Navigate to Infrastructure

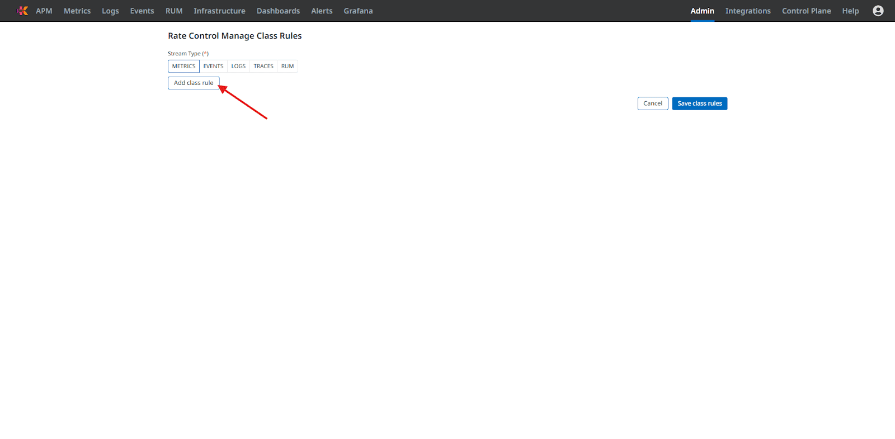219,11
